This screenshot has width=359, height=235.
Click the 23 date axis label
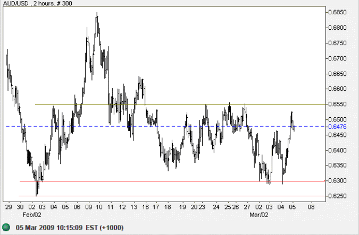(x=202, y=207)
